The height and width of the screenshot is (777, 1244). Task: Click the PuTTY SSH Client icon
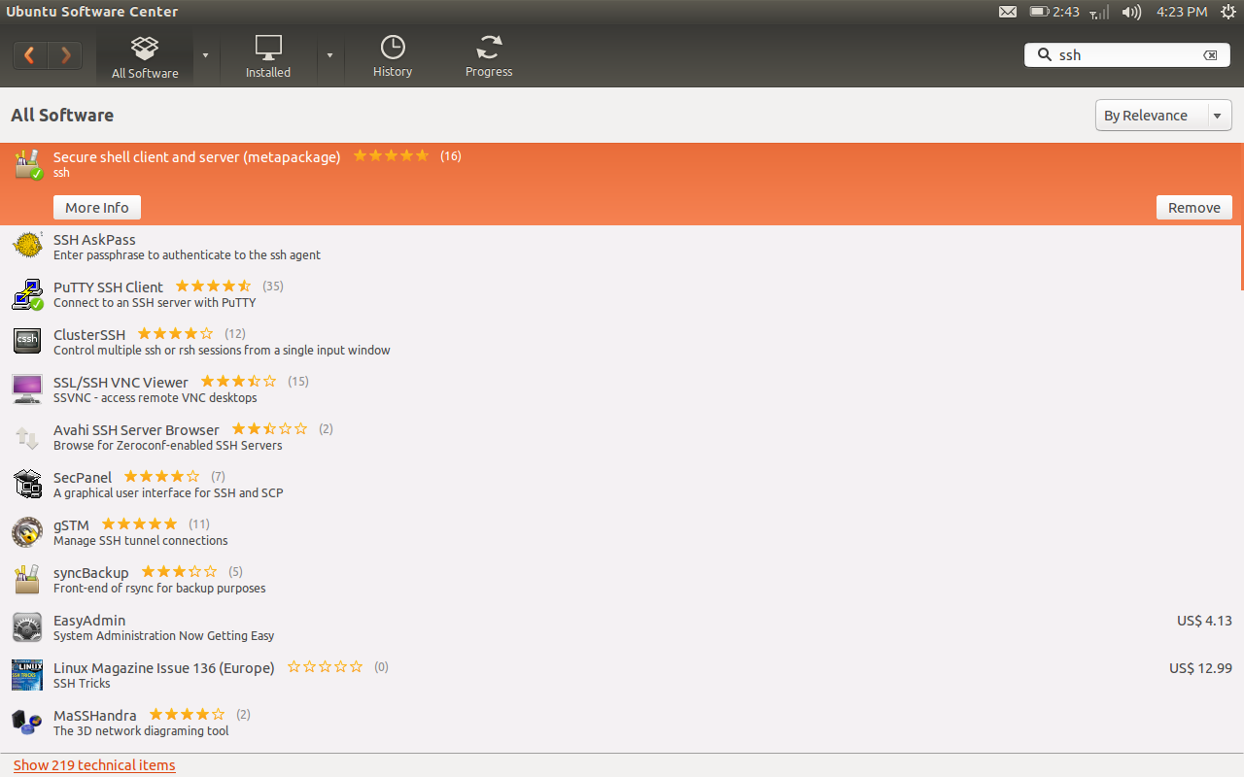tap(27, 293)
